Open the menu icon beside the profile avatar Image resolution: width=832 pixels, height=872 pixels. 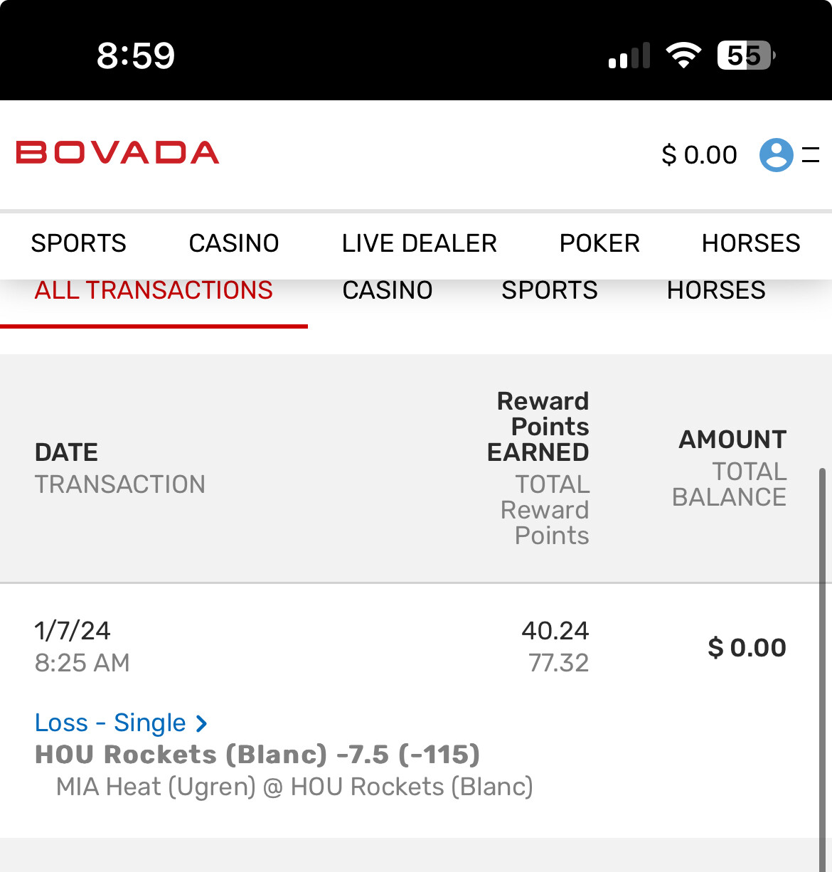(x=811, y=154)
